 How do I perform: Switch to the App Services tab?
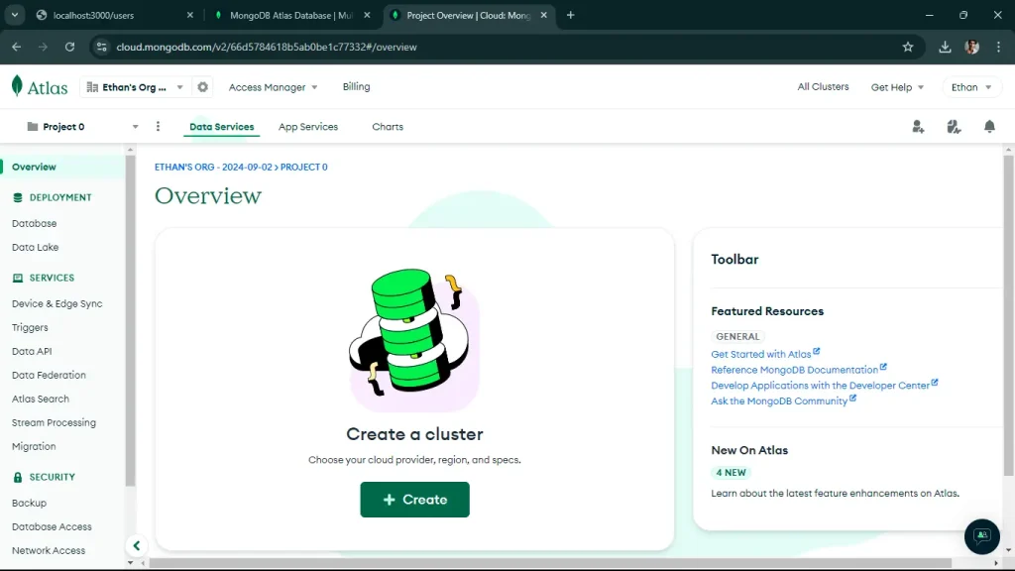(x=308, y=127)
